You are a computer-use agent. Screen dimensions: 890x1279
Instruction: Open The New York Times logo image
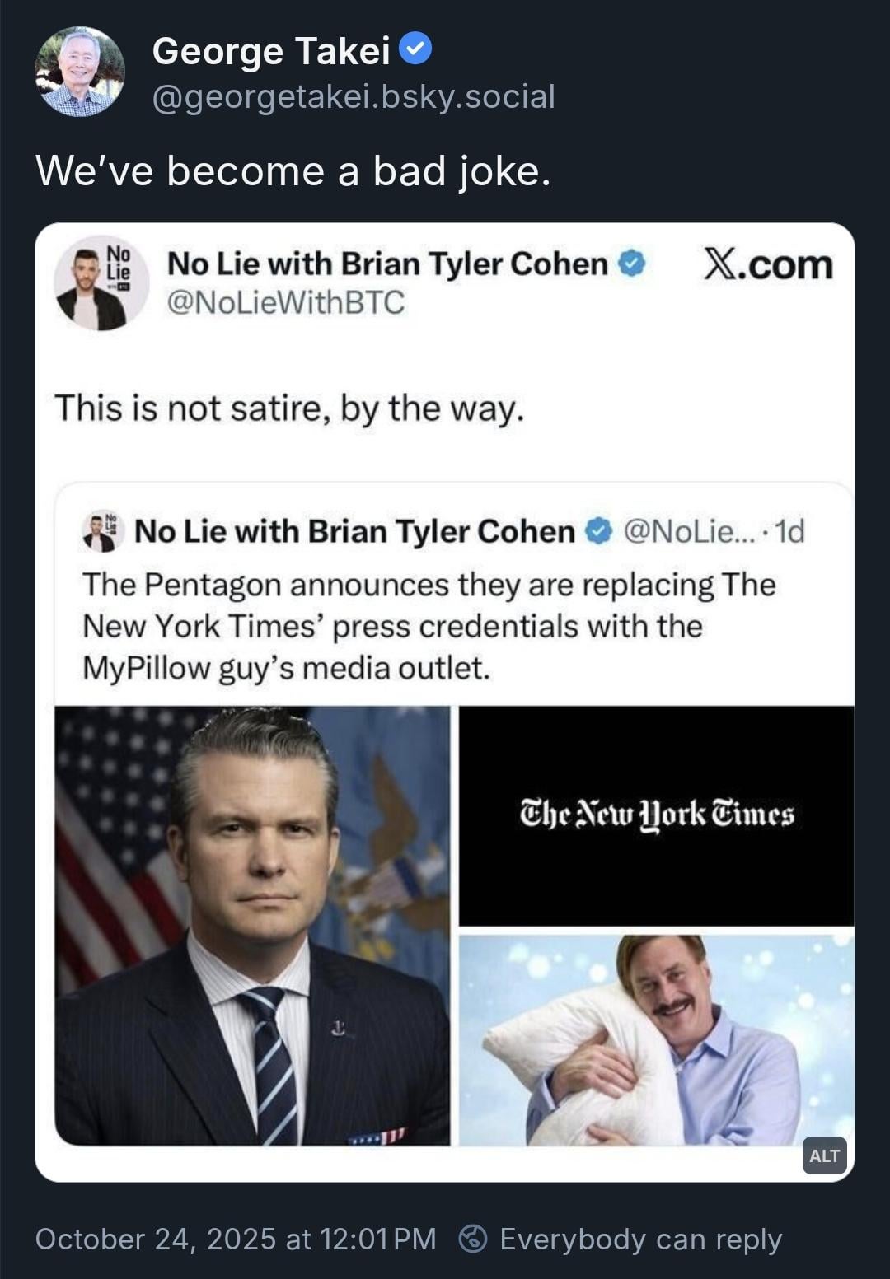656,815
